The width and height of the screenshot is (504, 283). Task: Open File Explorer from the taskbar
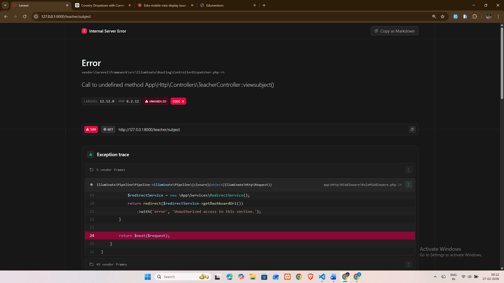(253, 277)
